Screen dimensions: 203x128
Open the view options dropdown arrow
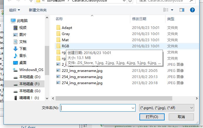tap(172, 10)
